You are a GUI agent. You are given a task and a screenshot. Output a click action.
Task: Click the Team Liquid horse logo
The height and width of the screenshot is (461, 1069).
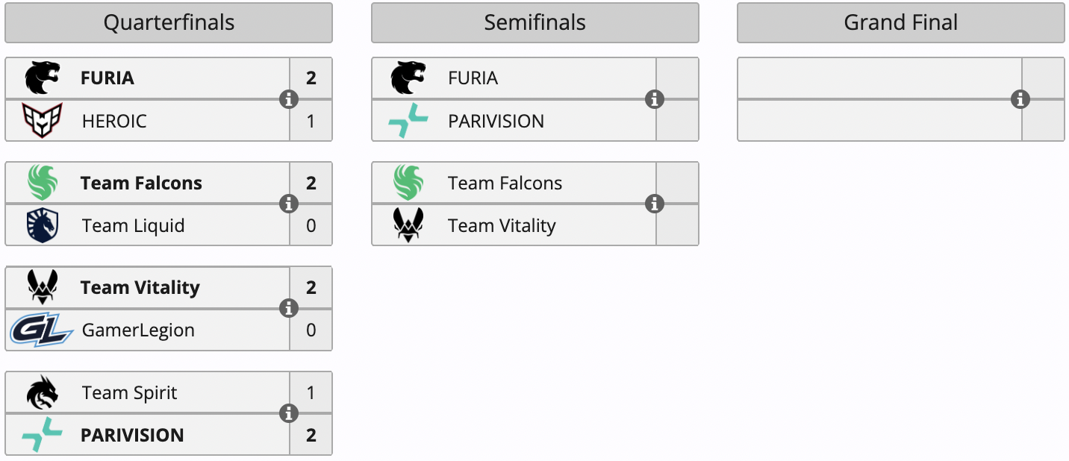coord(42,225)
